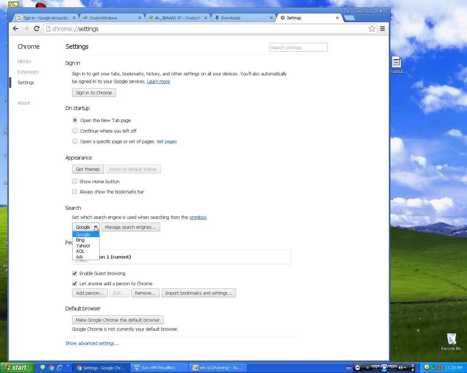This screenshot has height=373, width=467.
Task: Open Extensions in the Chrome sidebar
Action: (28, 72)
